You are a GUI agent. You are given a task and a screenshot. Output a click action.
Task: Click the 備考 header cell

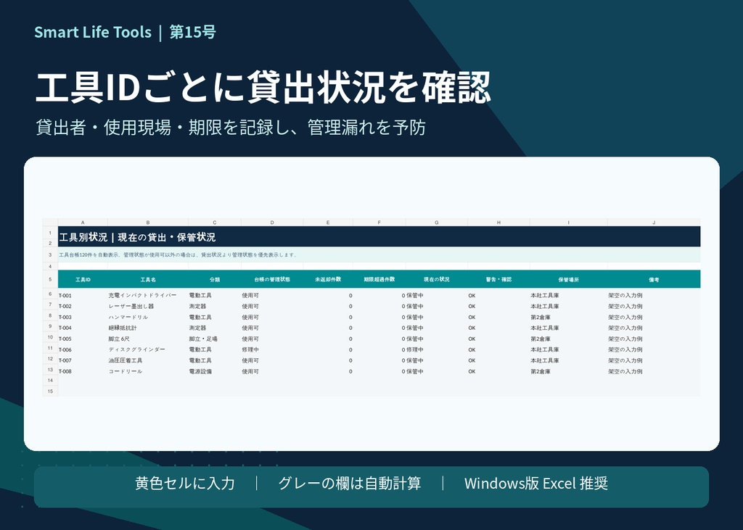pyautogui.click(x=654, y=279)
